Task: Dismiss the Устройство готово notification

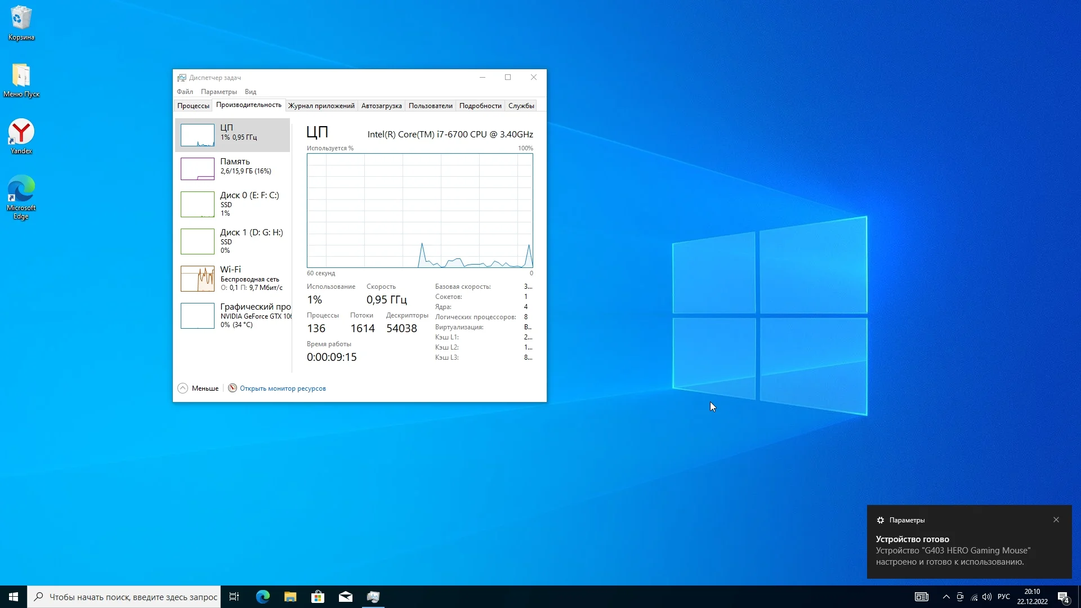Action: (x=1056, y=520)
